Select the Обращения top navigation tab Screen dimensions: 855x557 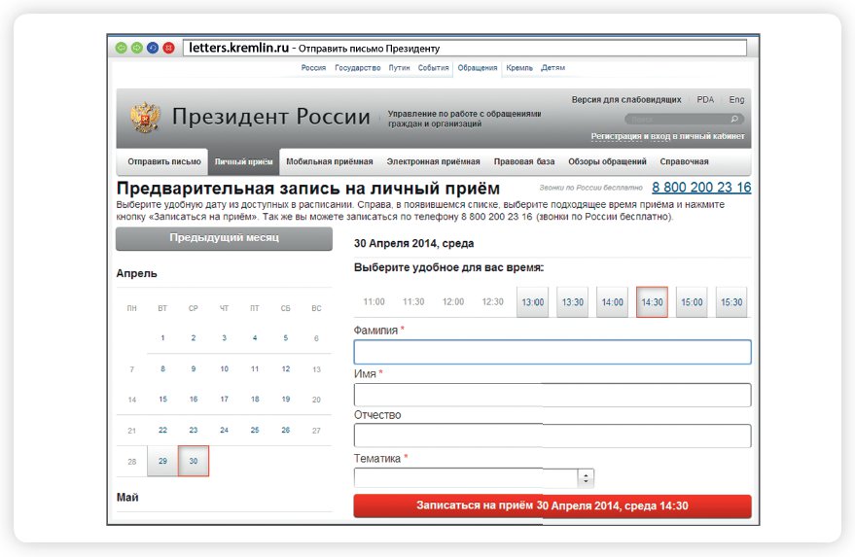pyautogui.click(x=478, y=68)
